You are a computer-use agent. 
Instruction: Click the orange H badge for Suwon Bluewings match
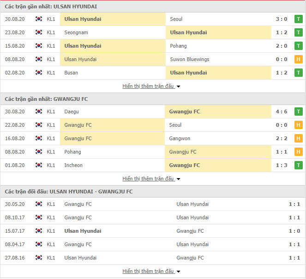[299, 59]
